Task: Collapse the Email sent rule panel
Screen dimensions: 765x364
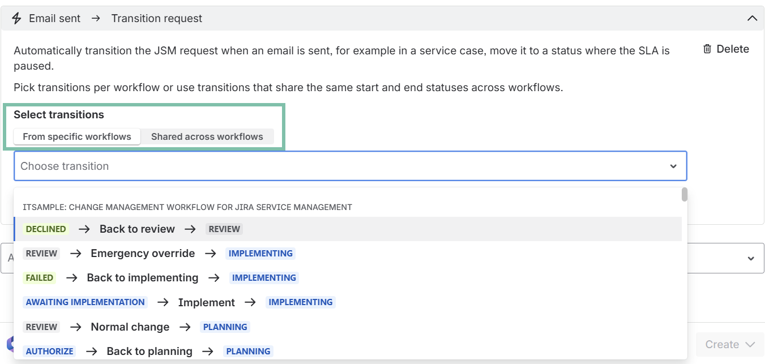Action: pos(752,18)
